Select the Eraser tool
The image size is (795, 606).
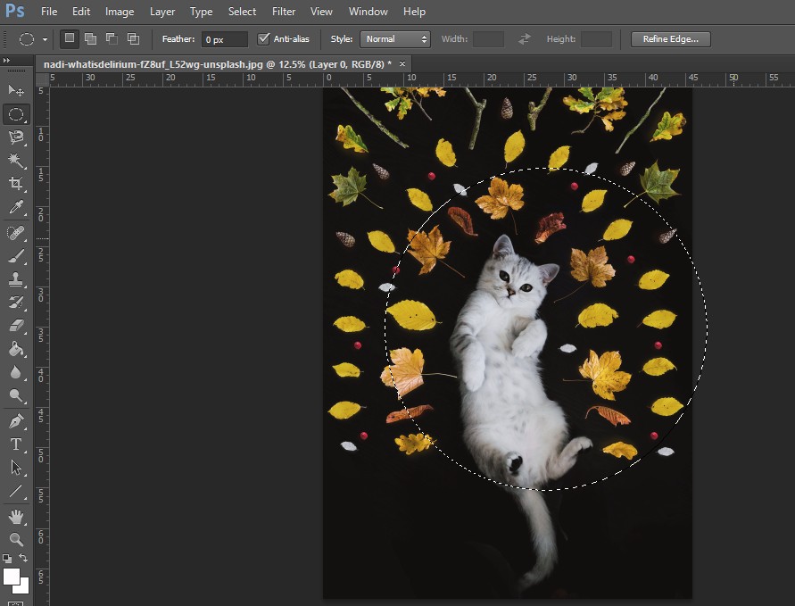[16, 326]
